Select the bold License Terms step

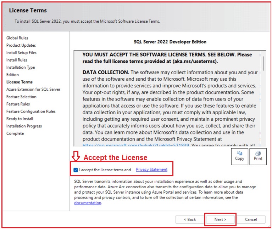click(x=20, y=82)
